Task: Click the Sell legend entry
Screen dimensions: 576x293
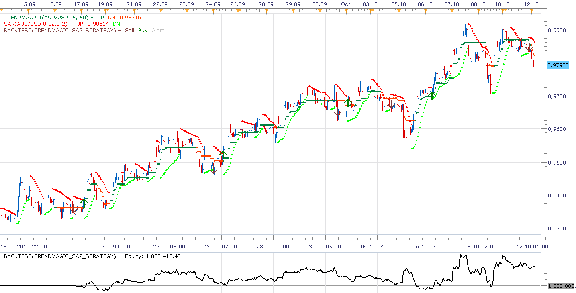Action: (130, 31)
